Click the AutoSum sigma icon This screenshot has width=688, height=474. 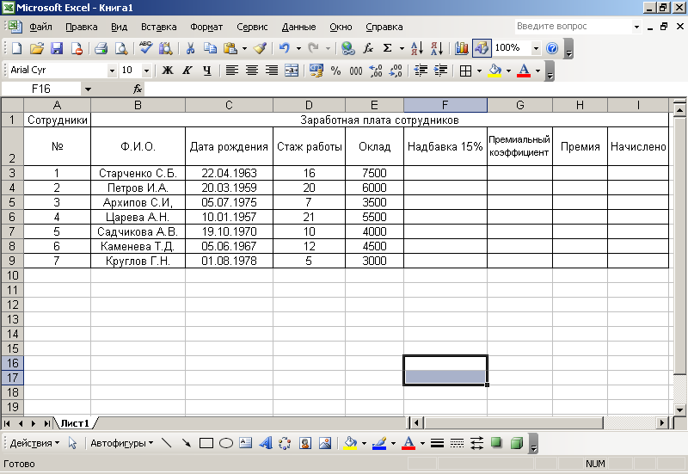point(388,49)
